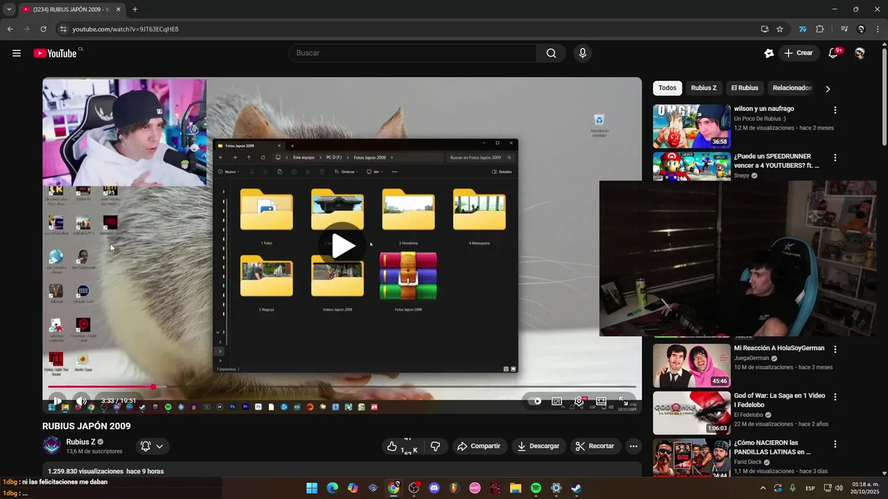This screenshot has width=888, height=499.
Task: Open Windows Start menu
Action: click(x=312, y=488)
